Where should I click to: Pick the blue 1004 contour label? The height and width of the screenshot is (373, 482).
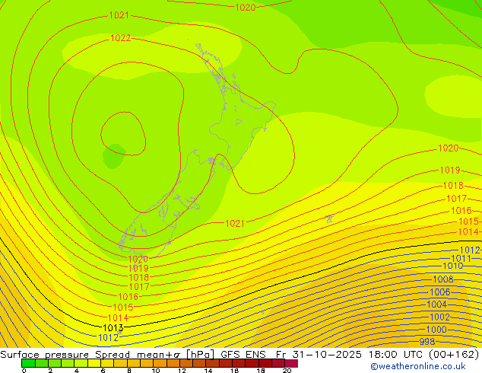pyautogui.click(x=437, y=304)
